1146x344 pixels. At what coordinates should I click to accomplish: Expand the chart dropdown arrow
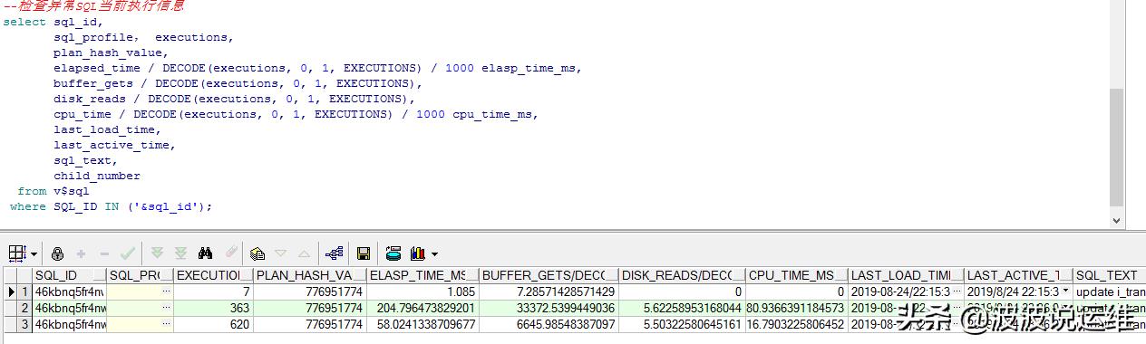434,254
